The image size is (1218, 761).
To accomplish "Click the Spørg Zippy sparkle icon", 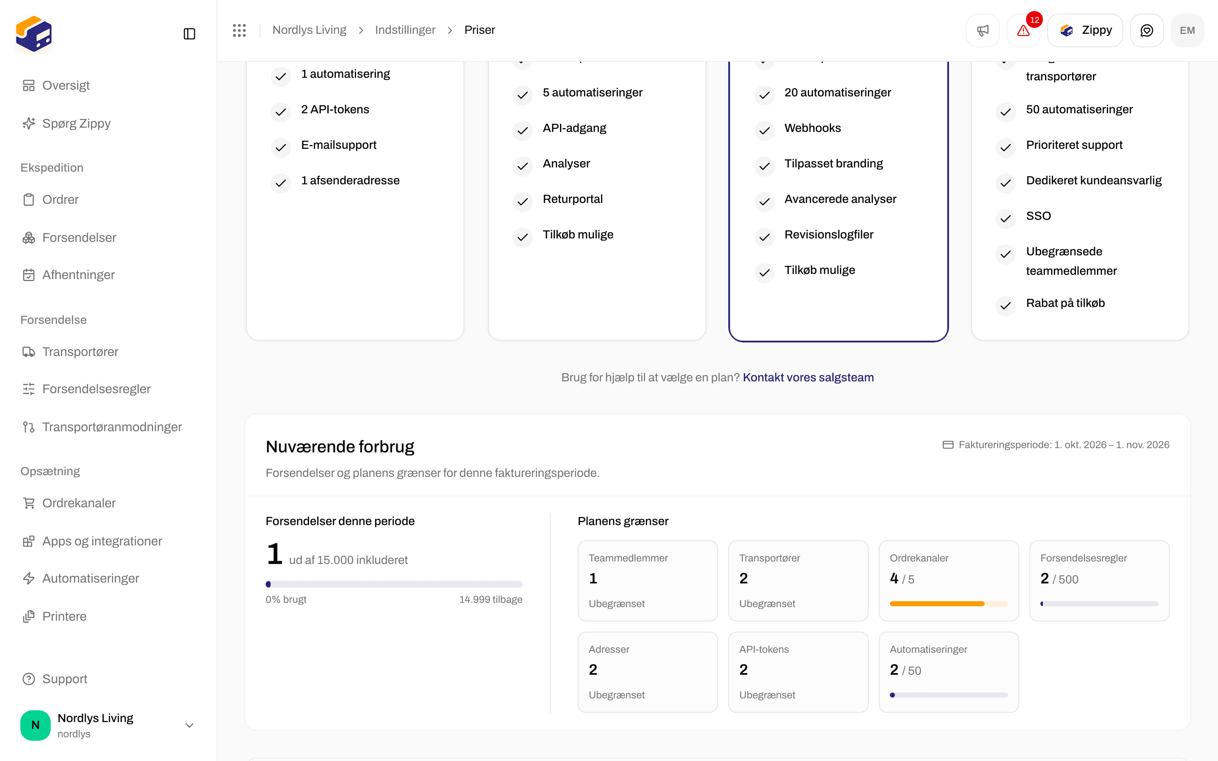I will 29,123.
